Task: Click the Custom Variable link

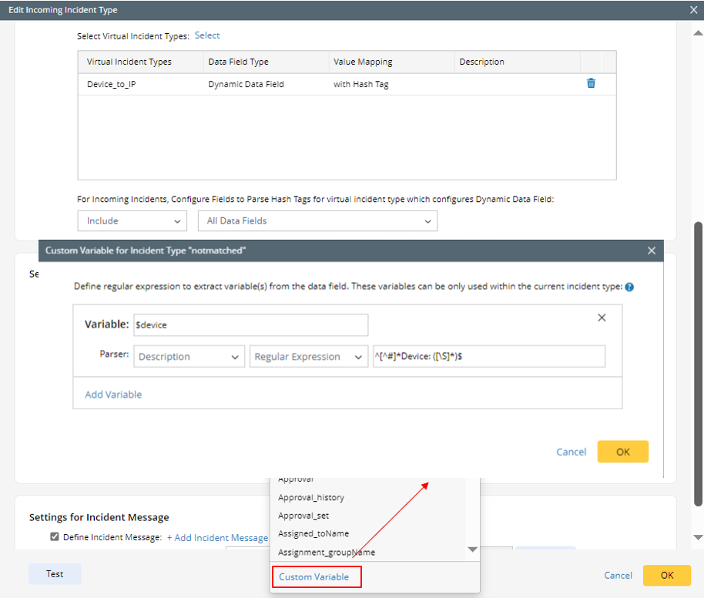Action: [314, 576]
